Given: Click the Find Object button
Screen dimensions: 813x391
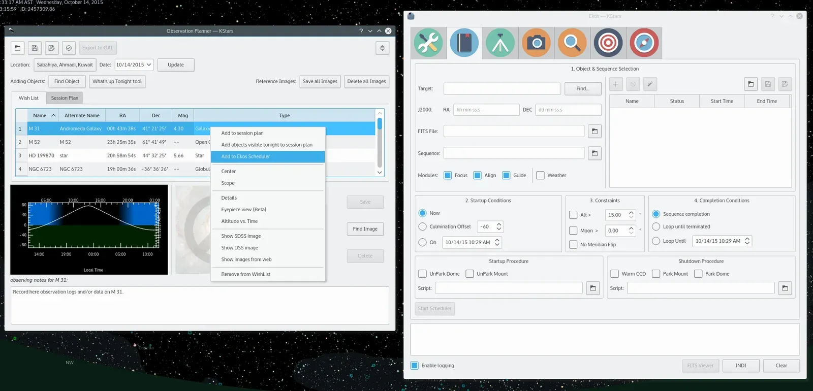Looking at the screenshot, I should [67, 81].
